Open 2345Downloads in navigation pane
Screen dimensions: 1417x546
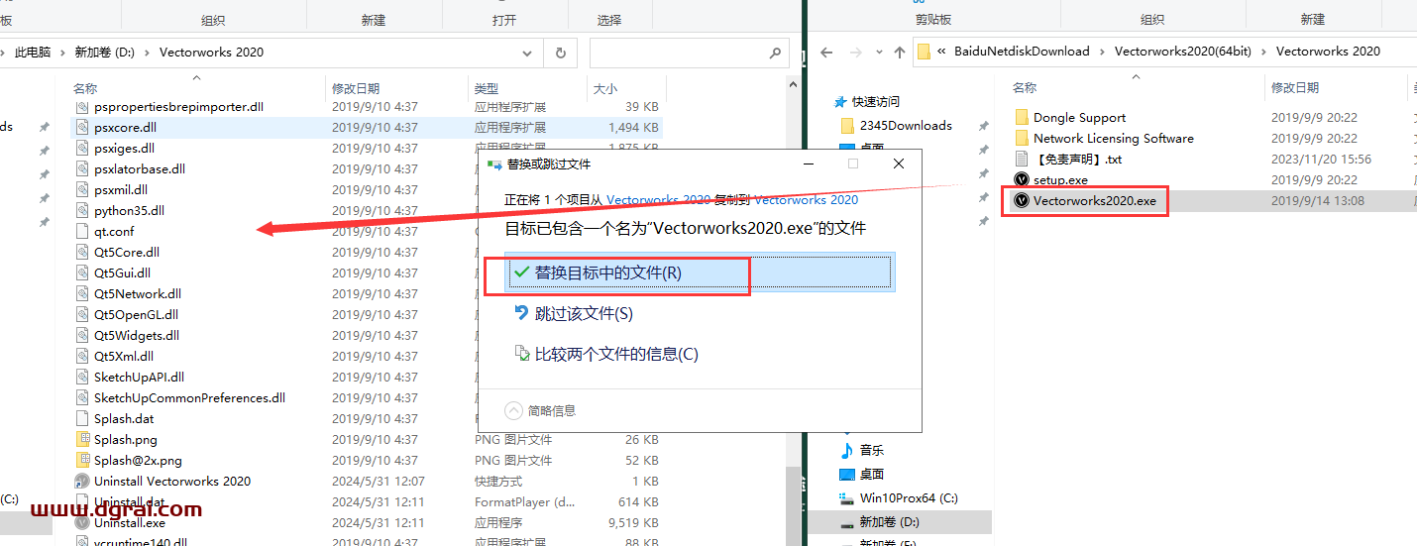[906, 125]
